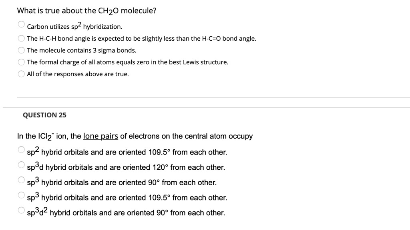The image size is (410, 230).
Task: Select radio for sp3d hybrid 120° option
Action: (22, 165)
